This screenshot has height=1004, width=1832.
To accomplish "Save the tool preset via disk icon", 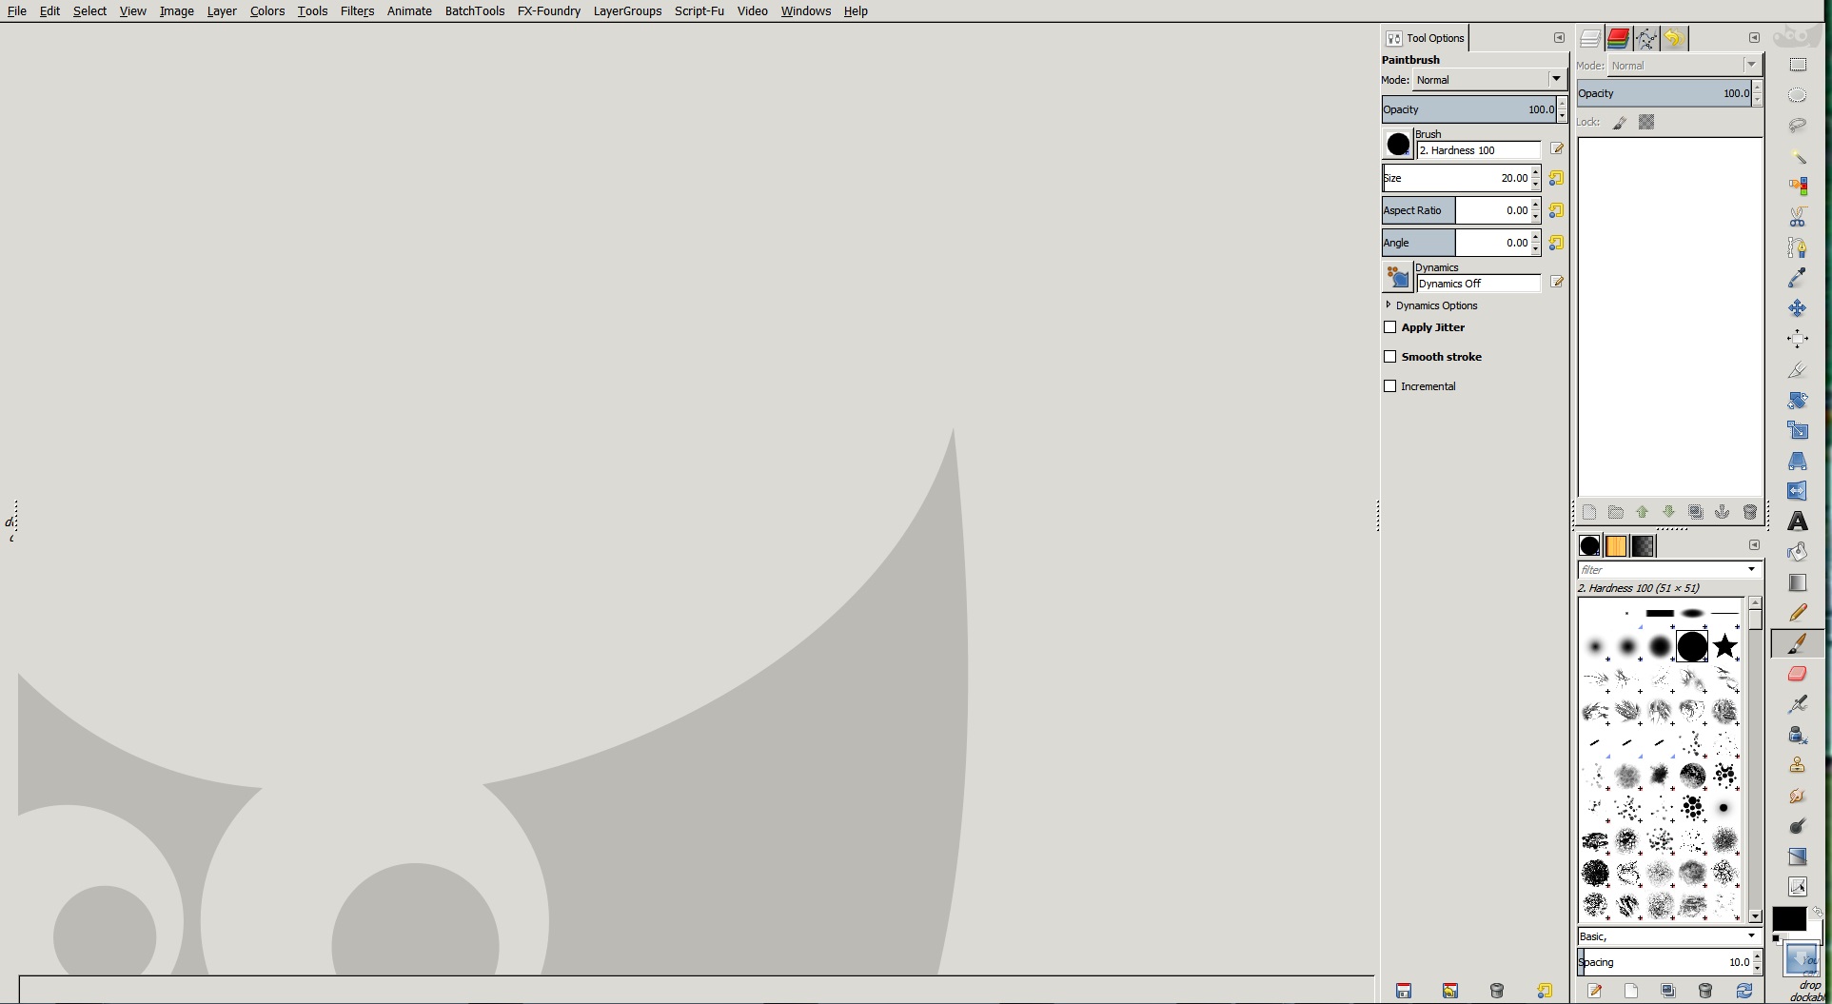I will tap(1404, 991).
